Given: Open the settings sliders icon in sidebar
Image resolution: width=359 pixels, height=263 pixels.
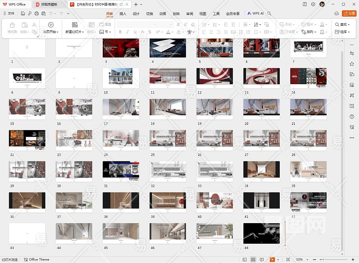Looking at the screenshot, I should tap(352, 53).
